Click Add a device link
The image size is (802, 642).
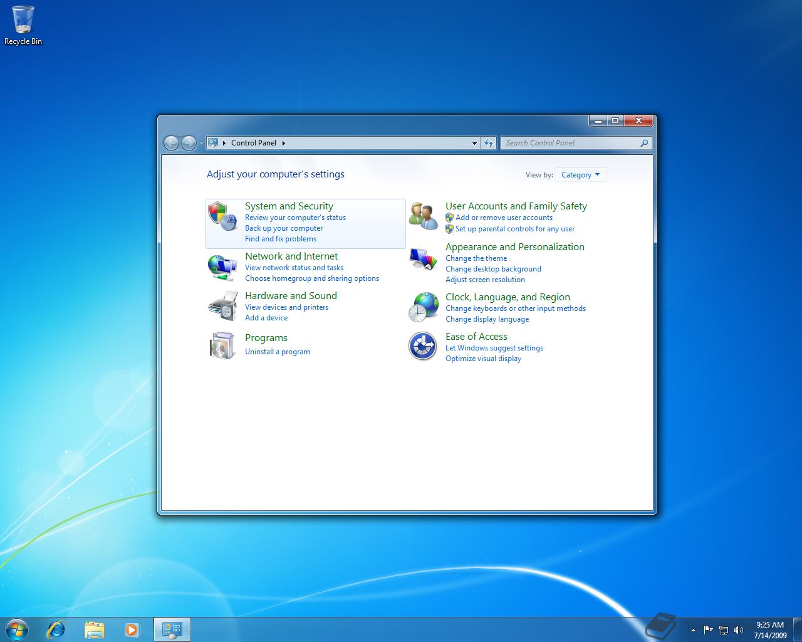pyautogui.click(x=266, y=318)
